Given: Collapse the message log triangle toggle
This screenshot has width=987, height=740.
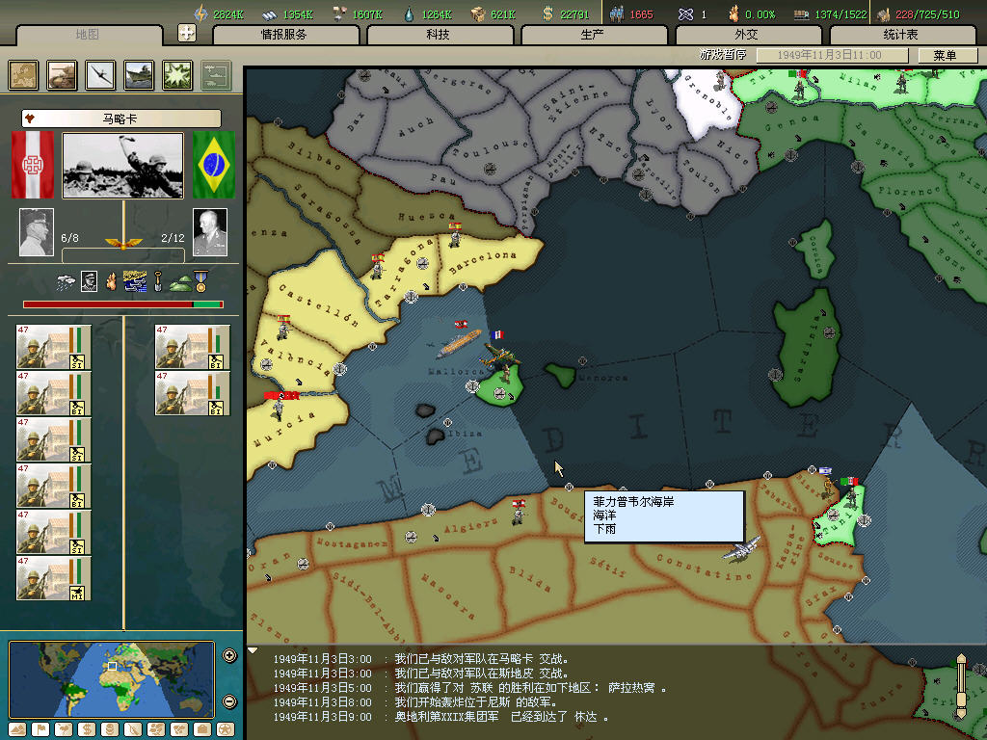Looking at the screenshot, I should pyautogui.click(x=253, y=650).
